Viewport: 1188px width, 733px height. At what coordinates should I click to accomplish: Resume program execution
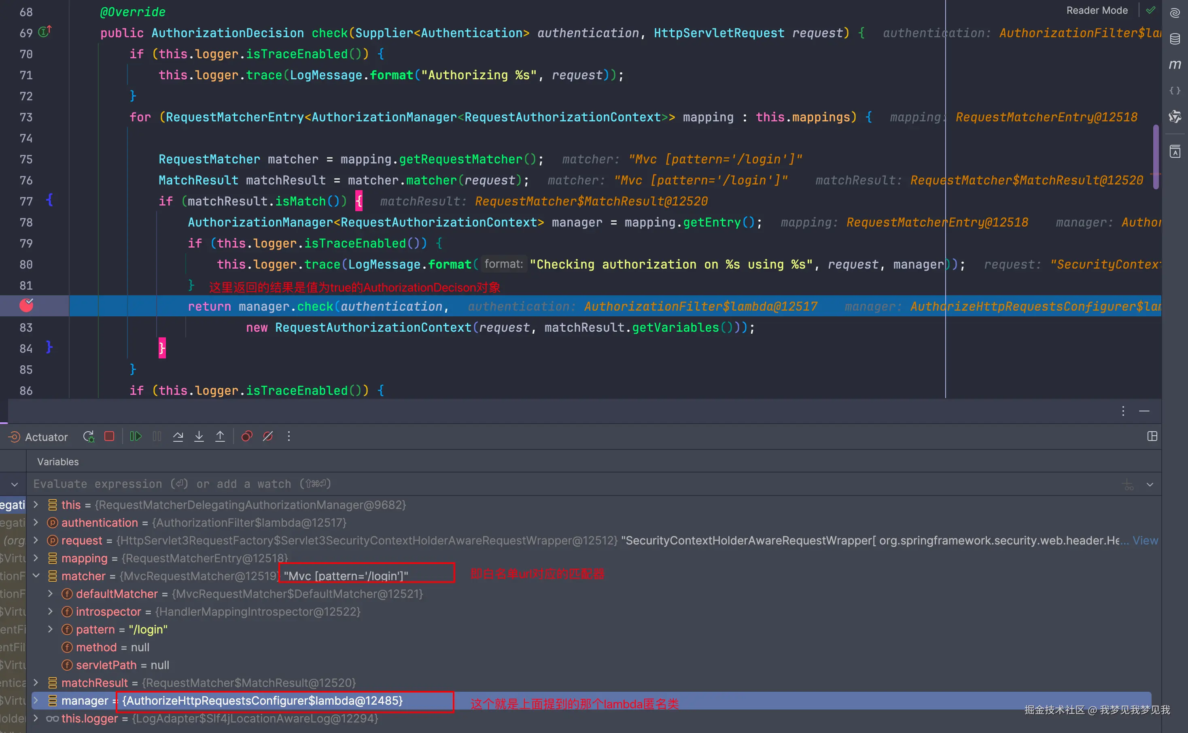pos(136,436)
